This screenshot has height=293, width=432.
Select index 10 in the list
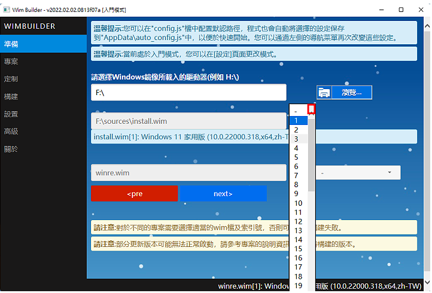(299, 203)
